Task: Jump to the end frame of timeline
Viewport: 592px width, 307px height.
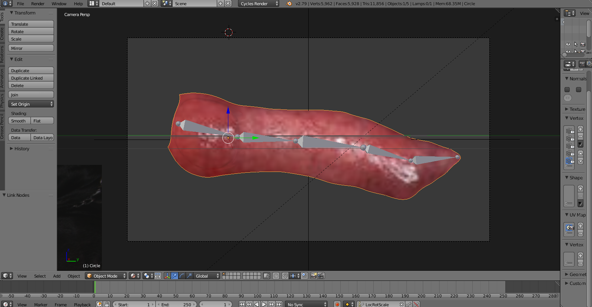Action: point(279,304)
